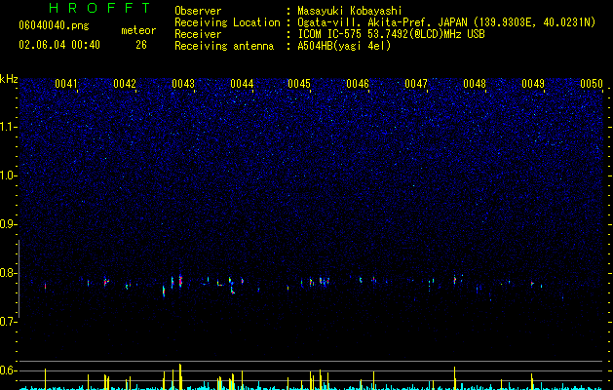Viewport: 613px width, 390px height.
Task: Click the 0049 time marker
Action: (533, 84)
